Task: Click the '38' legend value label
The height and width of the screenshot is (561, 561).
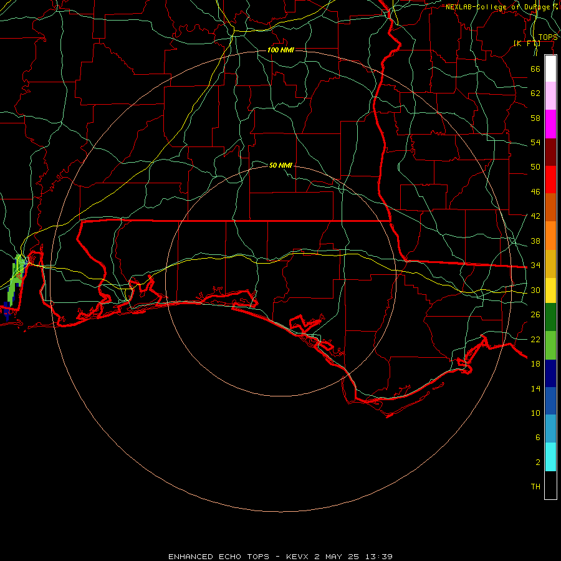Action: tap(535, 241)
